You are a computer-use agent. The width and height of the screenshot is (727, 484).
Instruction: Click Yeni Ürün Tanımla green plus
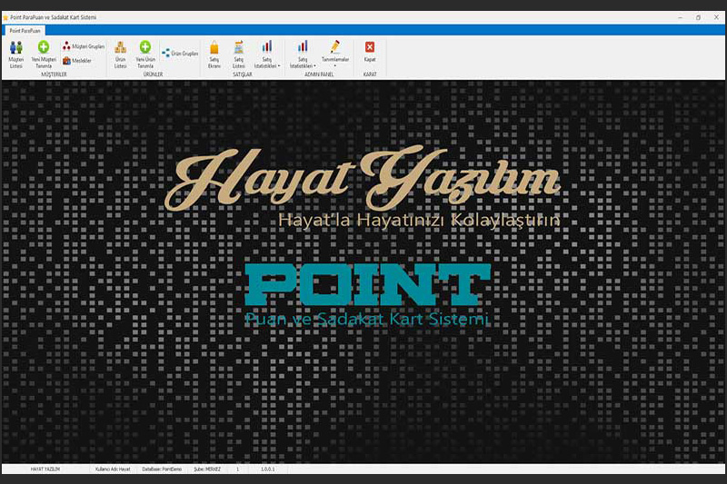pyautogui.click(x=145, y=54)
